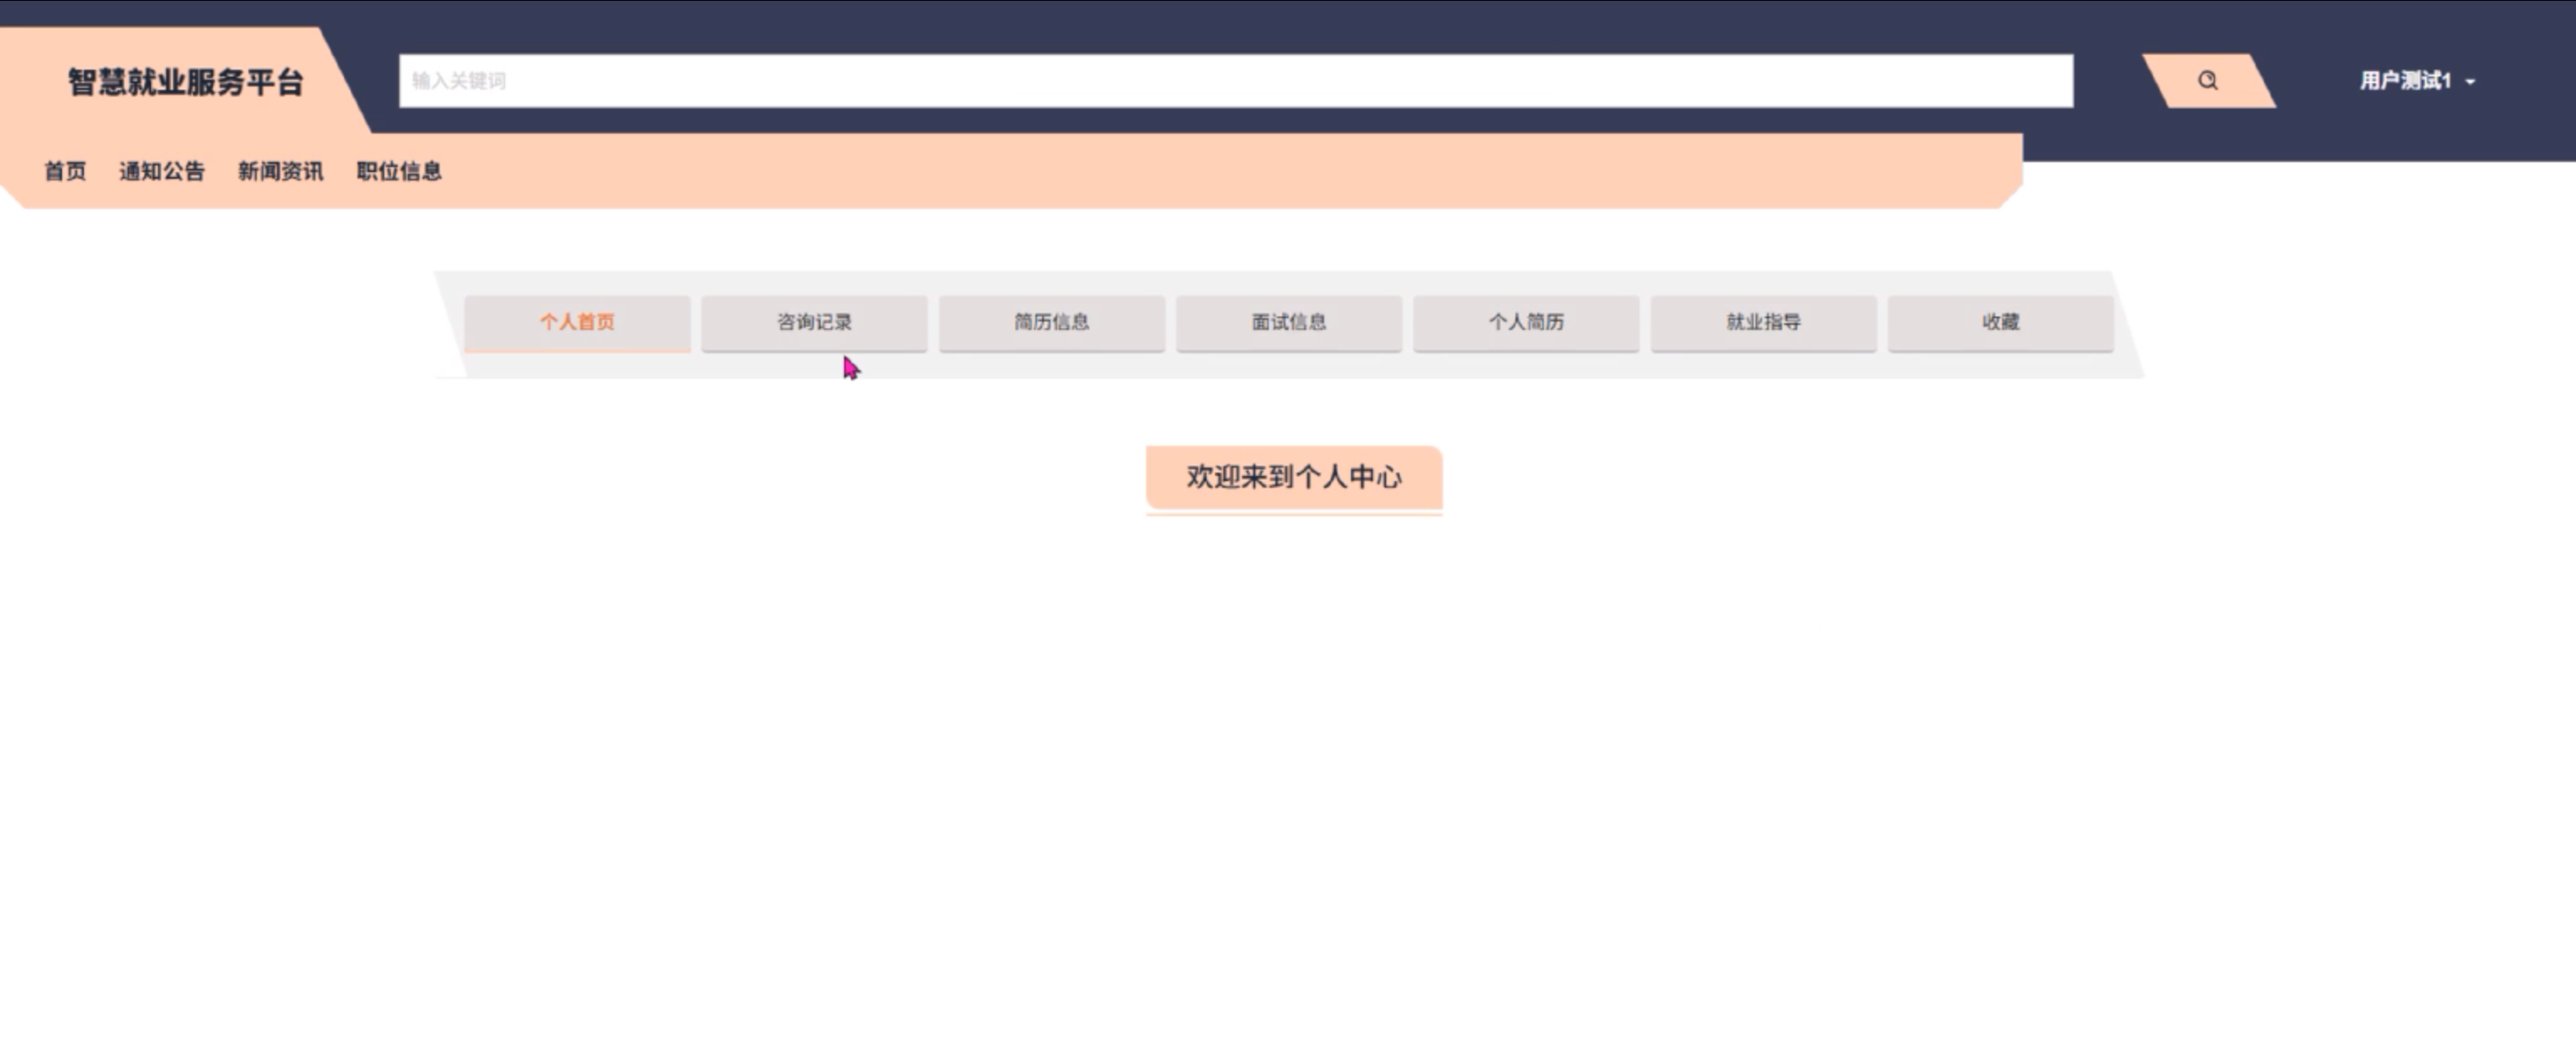Viewport: 2576px width, 1041px height.
Task: Click the 智慧就业服务平台 logo title
Action: [185, 82]
